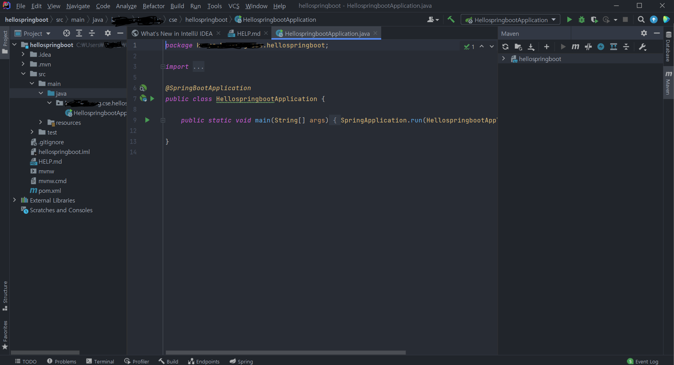Viewport: 674px width, 365px height.
Task: Select Scratches and Consoles node
Action: 61,210
